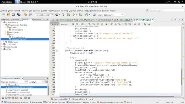The height and width of the screenshot is (104, 185).
Task: Click the New File toolbar icon
Action: point(4,15)
